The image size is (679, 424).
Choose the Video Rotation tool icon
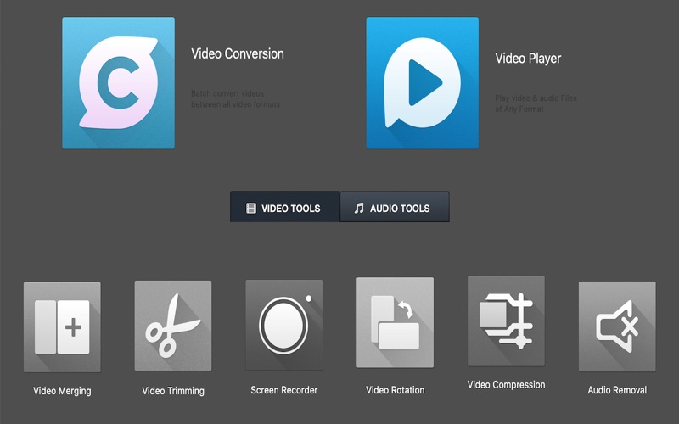395,322
